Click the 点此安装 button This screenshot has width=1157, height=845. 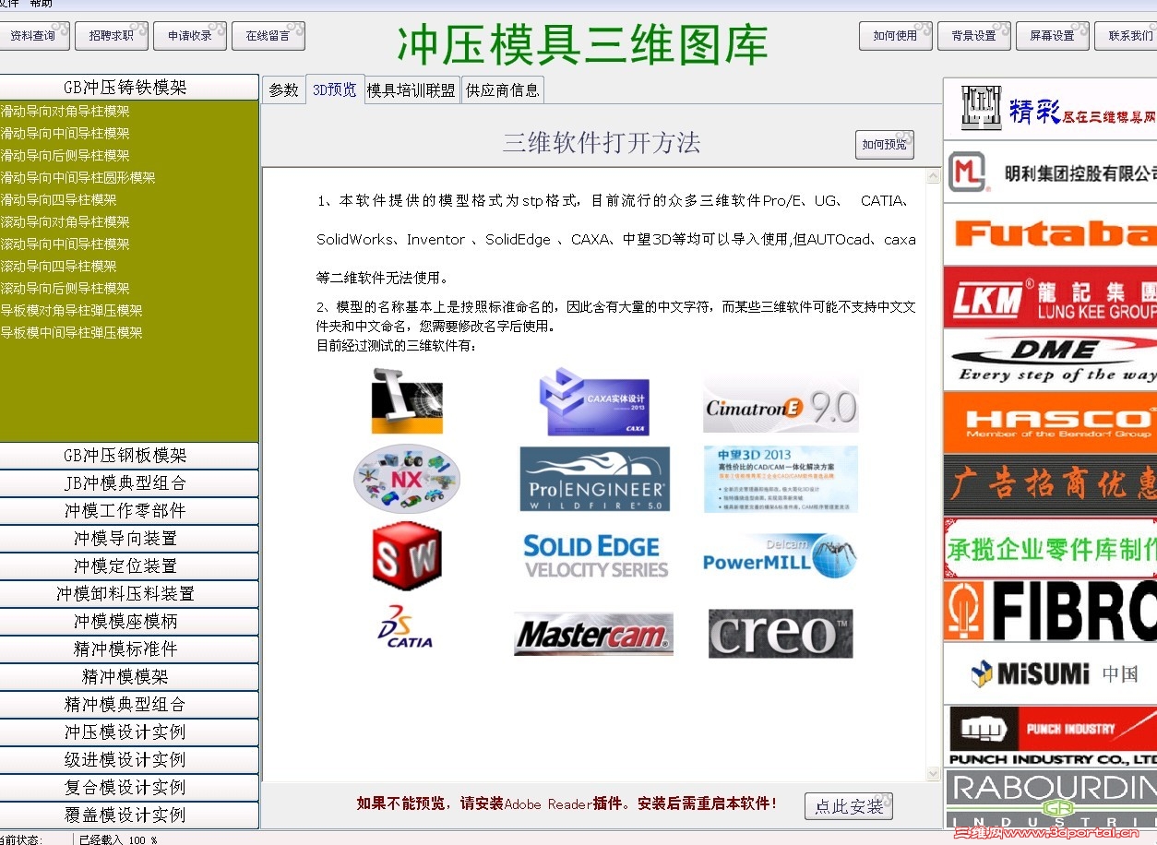849,806
